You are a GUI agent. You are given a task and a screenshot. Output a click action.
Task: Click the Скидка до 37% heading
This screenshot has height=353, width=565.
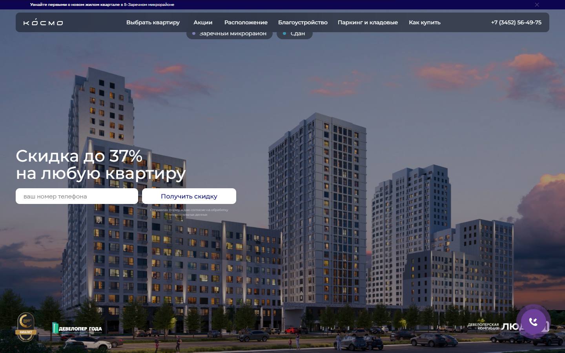click(x=100, y=165)
